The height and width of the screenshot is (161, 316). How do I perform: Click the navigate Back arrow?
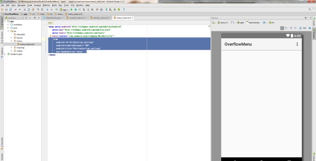47,9
